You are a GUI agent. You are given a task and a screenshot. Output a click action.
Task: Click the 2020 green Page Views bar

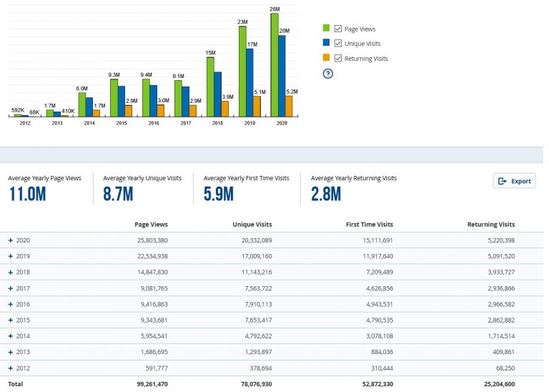(274, 65)
